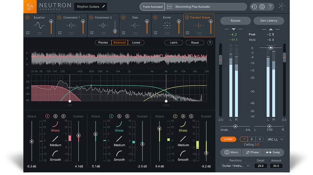Open Gate module preset list icon
Screen dimensions: 313x175
point(124,33)
